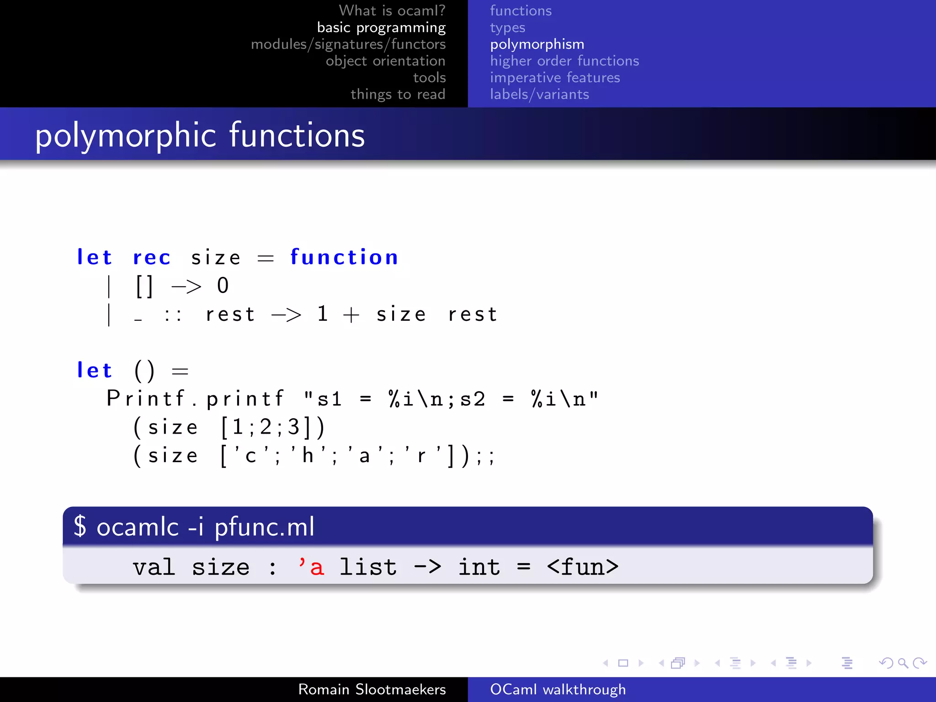This screenshot has width=936, height=702.
Task: Click the undo back navigation arrow
Action: point(886,663)
